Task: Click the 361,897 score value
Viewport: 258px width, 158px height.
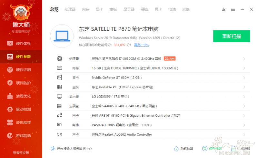Action: tap(119, 45)
